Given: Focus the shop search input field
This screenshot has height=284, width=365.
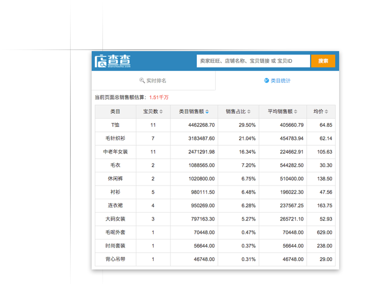Looking at the screenshot, I should point(253,61).
